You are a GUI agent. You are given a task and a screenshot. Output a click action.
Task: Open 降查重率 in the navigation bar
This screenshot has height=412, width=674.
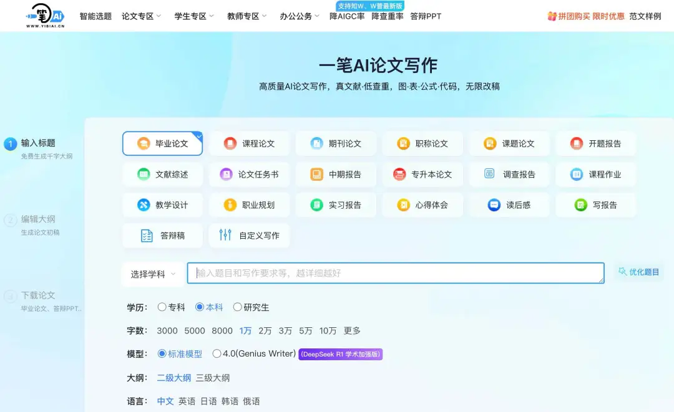(388, 16)
